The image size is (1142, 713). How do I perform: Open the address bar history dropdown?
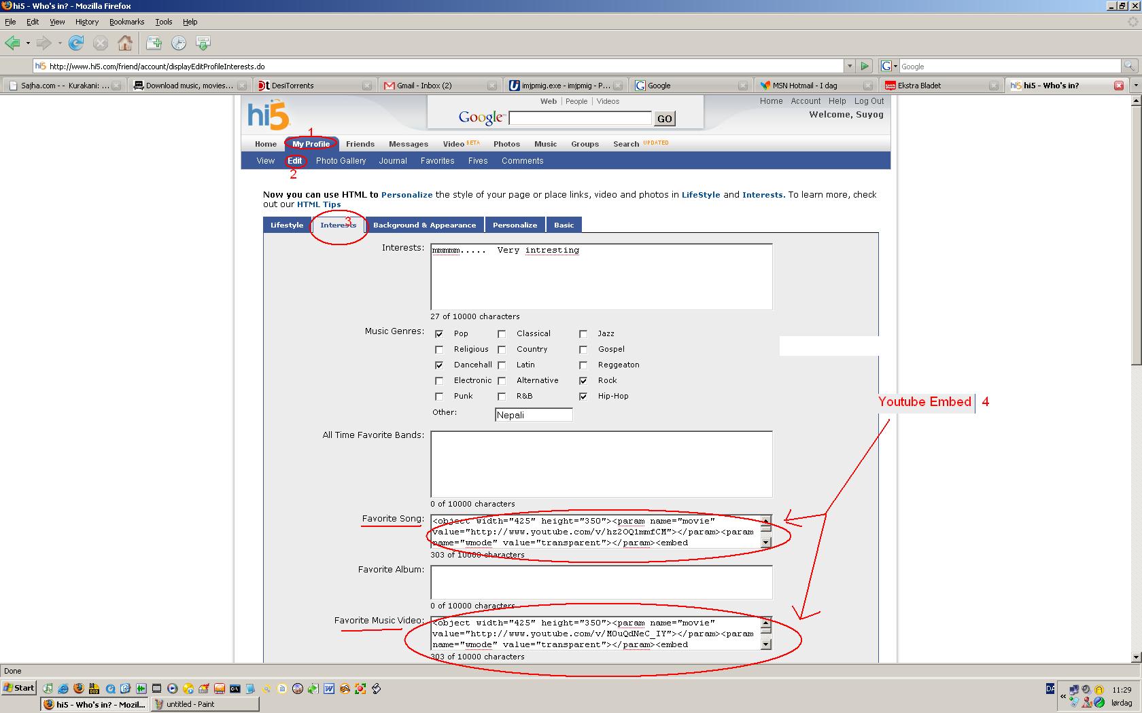click(x=849, y=66)
